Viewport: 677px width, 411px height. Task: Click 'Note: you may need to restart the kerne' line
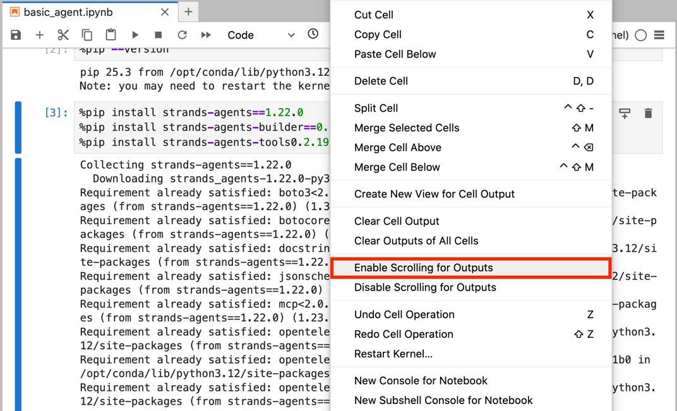(x=205, y=86)
